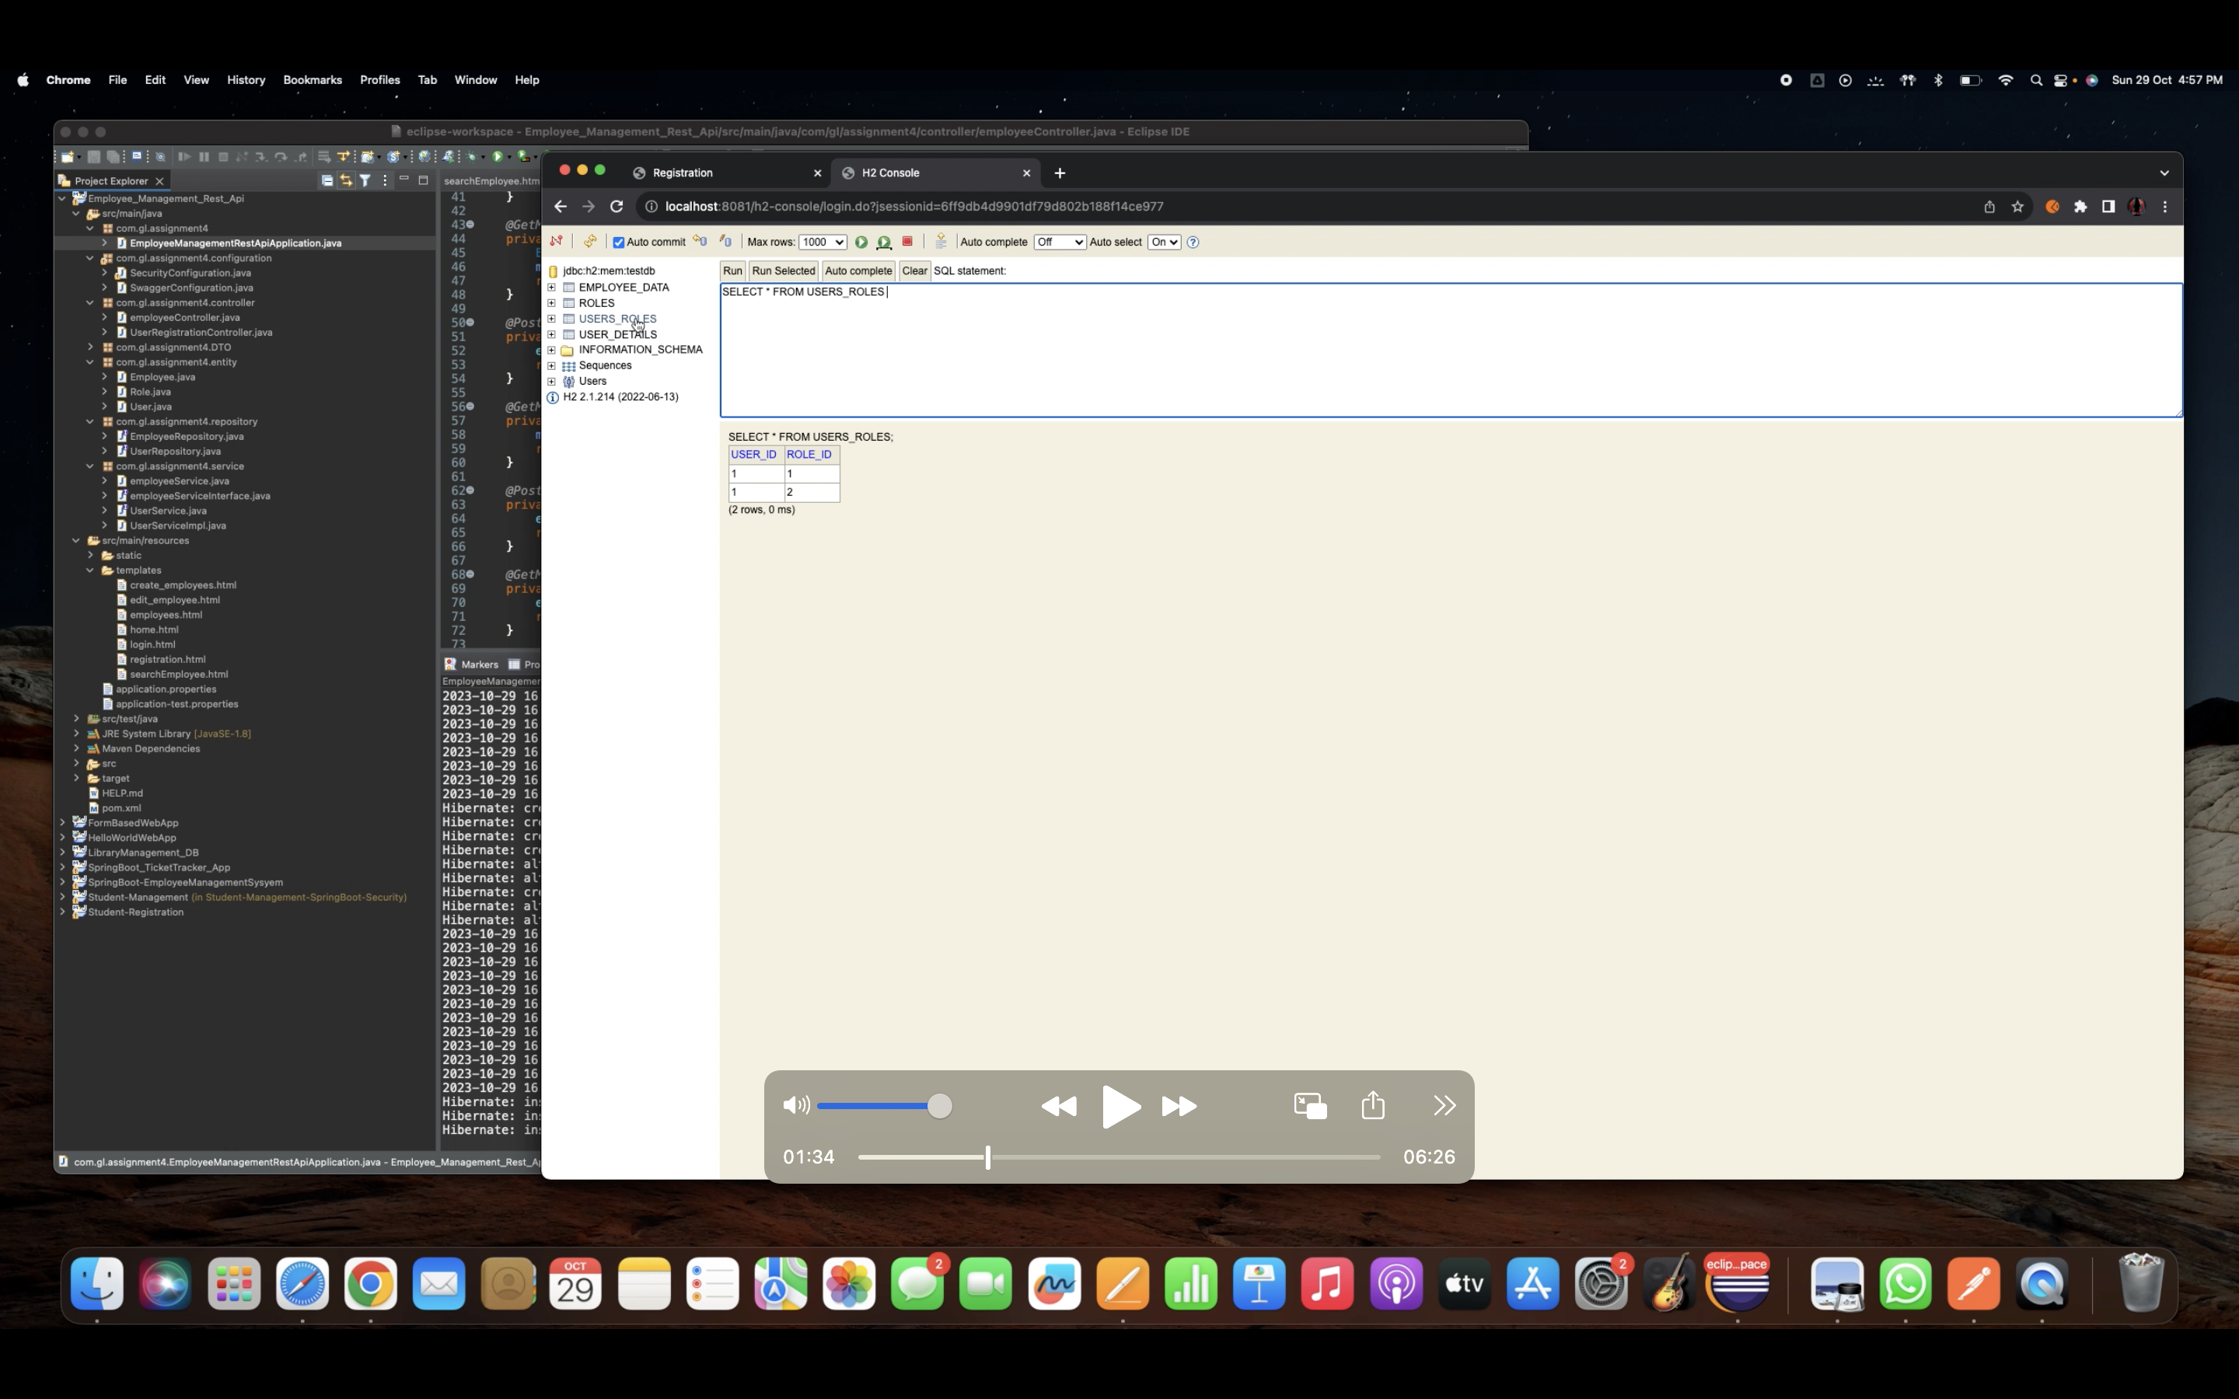The width and height of the screenshot is (2239, 1399).
Task: Click the video volume slider knob
Action: point(939,1106)
